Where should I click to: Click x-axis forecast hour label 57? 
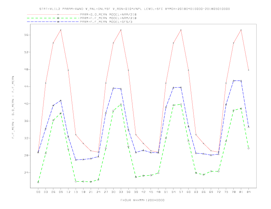point(181,192)
